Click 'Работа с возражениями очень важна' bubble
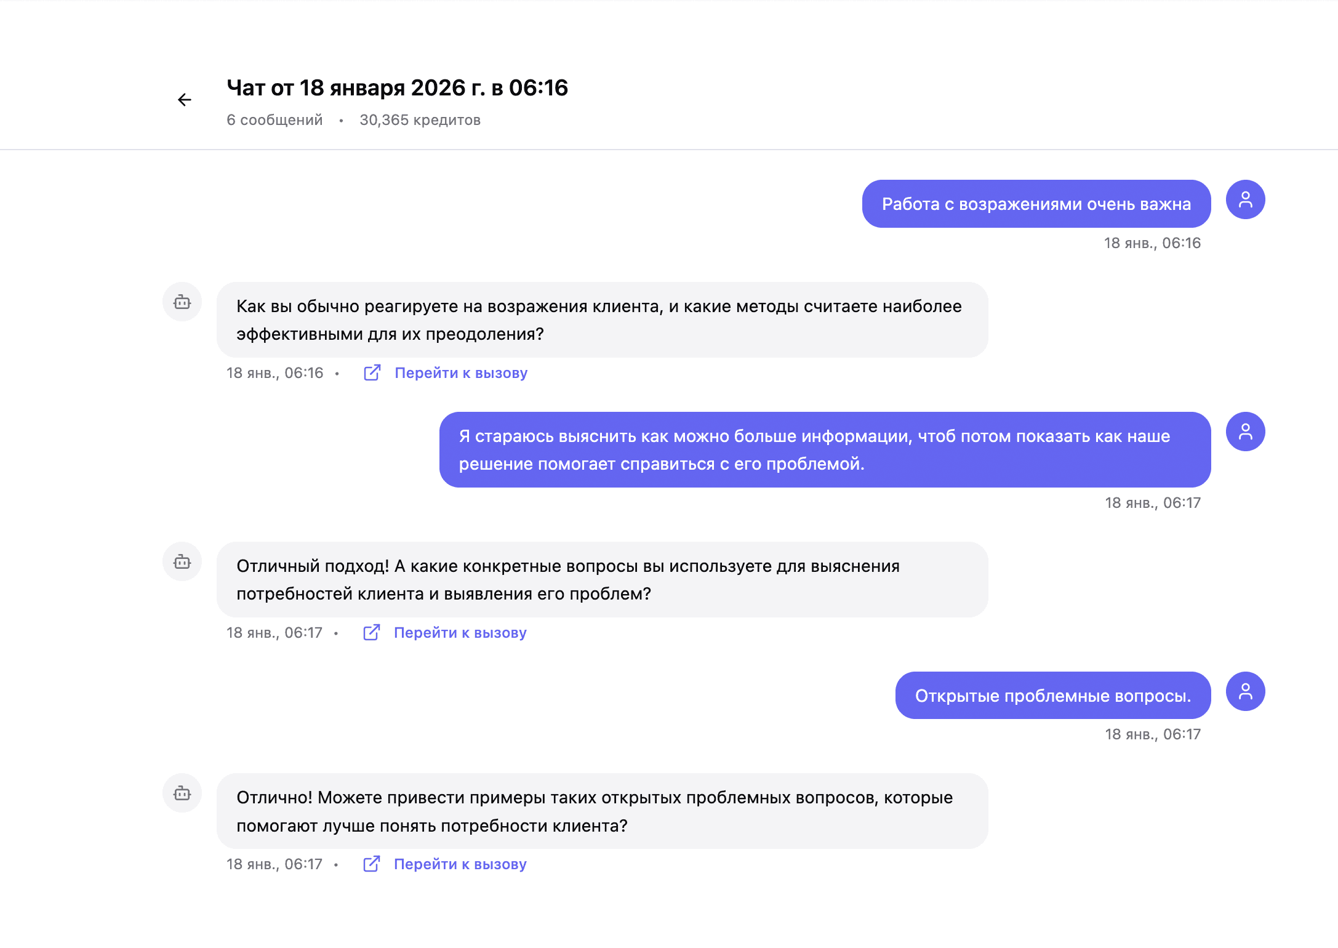This screenshot has width=1338, height=948. pos(1036,204)
